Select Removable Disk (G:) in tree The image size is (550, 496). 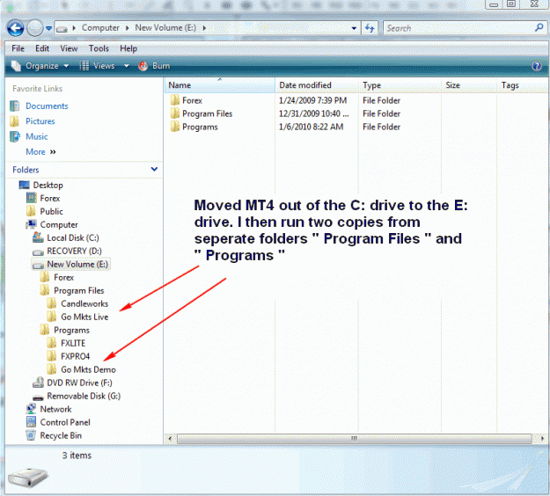tap(84, 396)
